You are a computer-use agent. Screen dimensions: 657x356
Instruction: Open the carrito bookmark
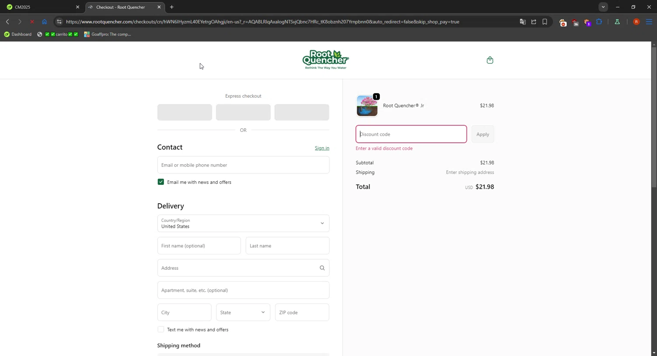click(58, 34)
